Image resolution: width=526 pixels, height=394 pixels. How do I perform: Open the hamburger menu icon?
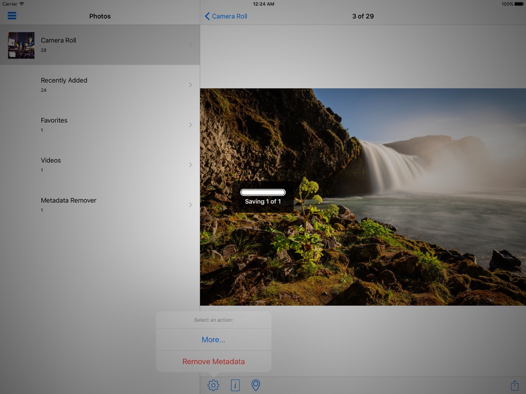click(x=12, y=16)
